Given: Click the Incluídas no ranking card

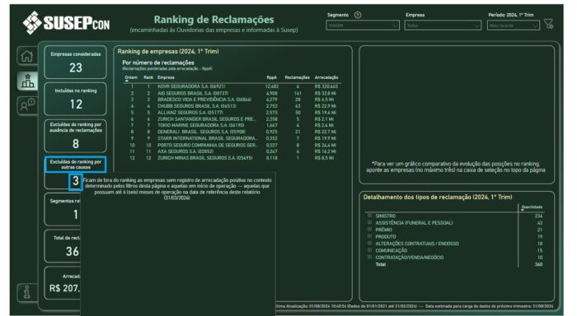Looking at the screenshot, I should coord(76,99).
